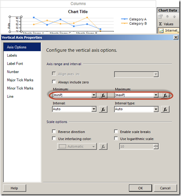Enable Use interlacing color checkbox
This screenshot has width=181, height=196.
pyautogui.click(x=54, y=139)
